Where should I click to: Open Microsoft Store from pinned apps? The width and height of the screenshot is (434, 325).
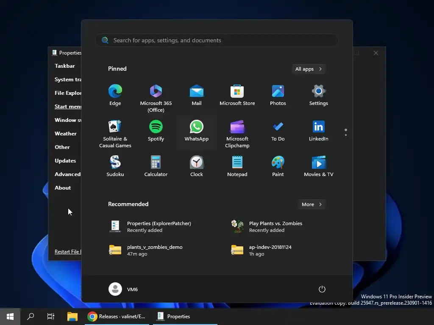pos(237,95)
